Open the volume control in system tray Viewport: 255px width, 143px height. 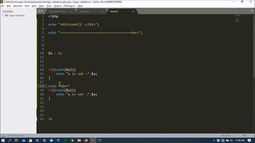coord(231,140)
